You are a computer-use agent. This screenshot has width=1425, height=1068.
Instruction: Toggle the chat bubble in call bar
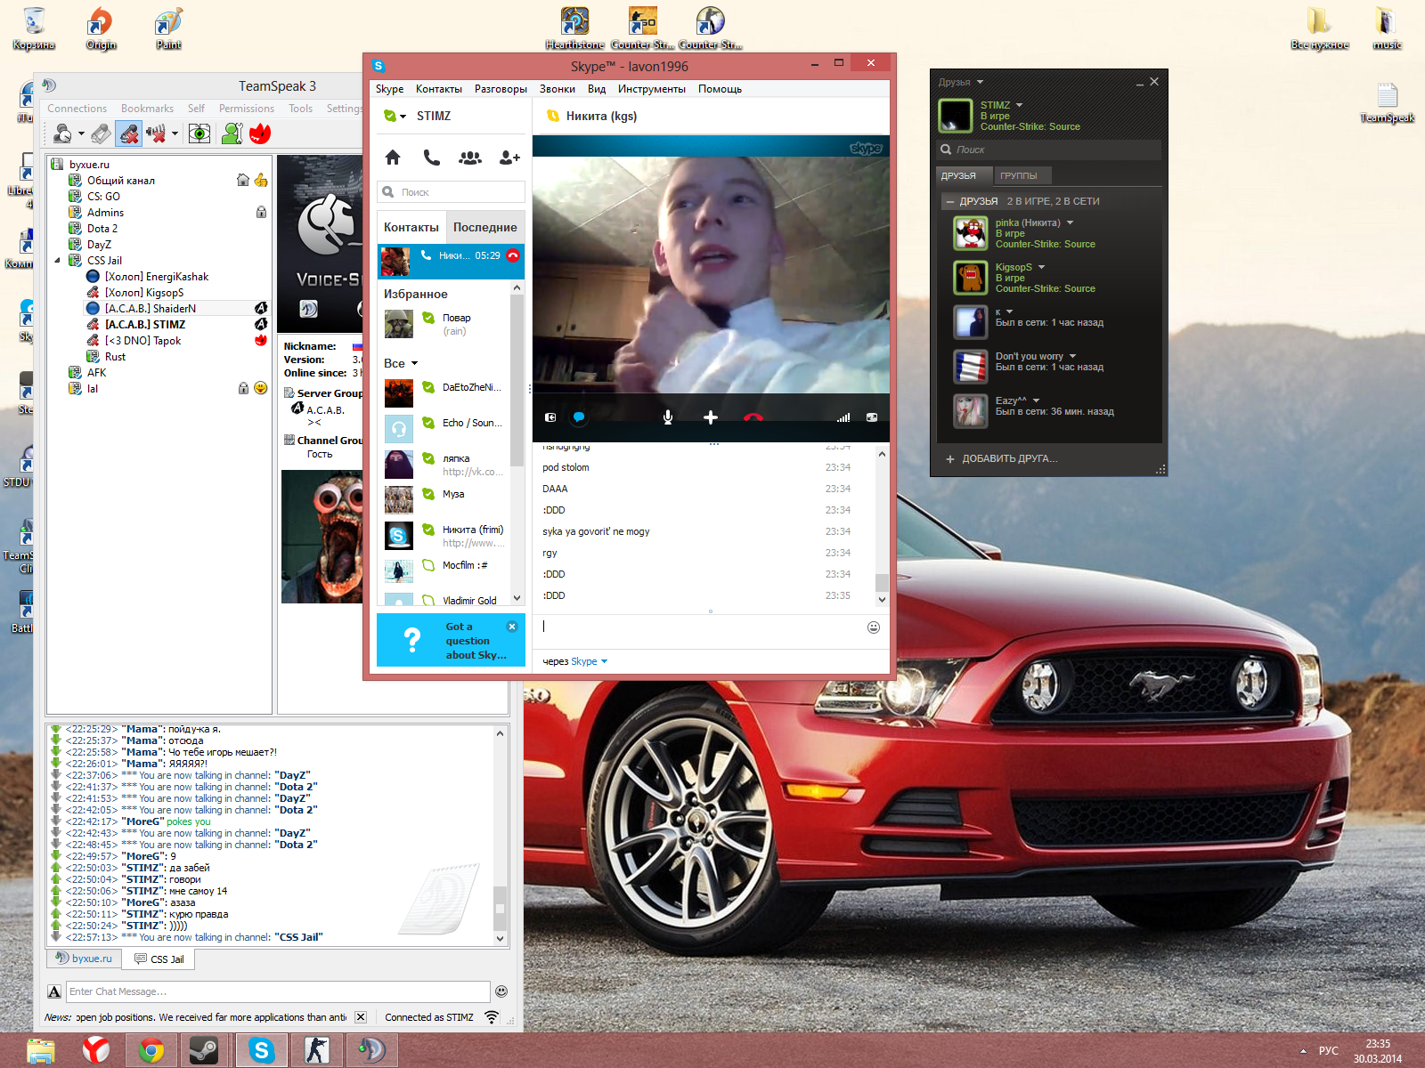tap(579, 417)
